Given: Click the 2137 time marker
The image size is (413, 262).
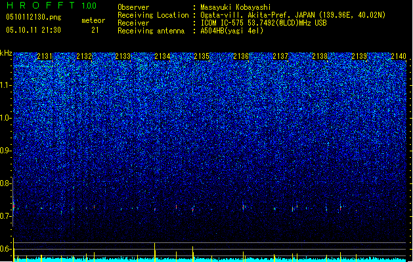Looking at the screenshot, I should click(x=280, y=56).
